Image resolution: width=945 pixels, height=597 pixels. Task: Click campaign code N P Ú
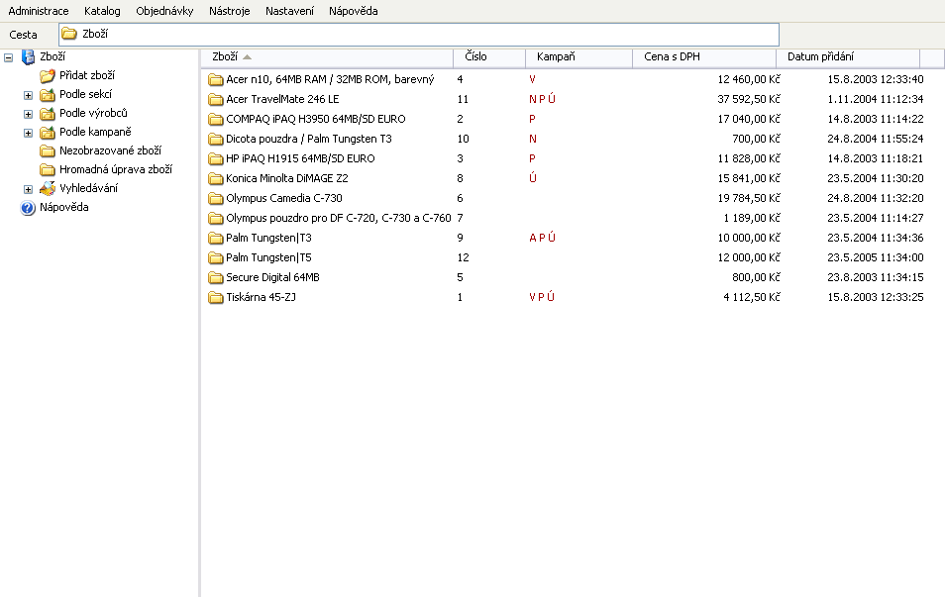point(543,99)
